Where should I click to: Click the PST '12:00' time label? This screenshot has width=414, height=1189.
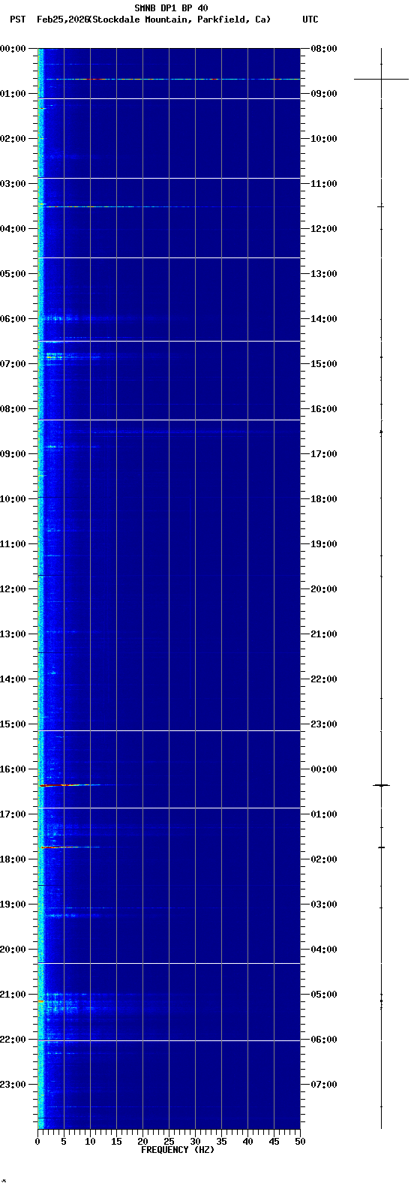(13, 589)
